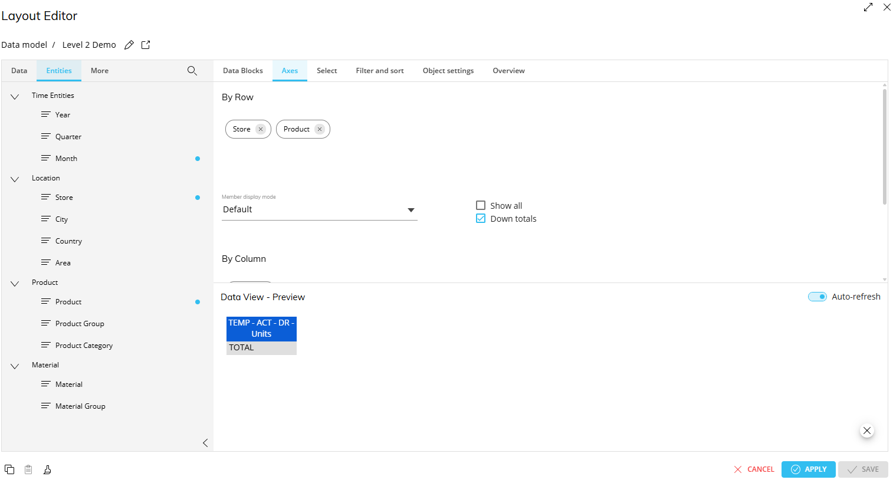893x483 pixels.
Task: Click the copy layout icon
Action: (x=9, y=469)
